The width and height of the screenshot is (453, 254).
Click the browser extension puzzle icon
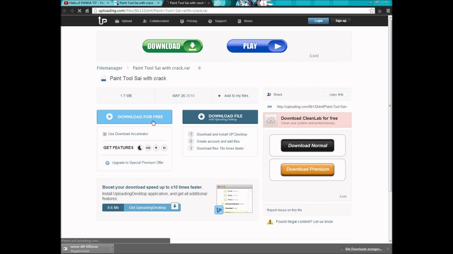(380, 11)
